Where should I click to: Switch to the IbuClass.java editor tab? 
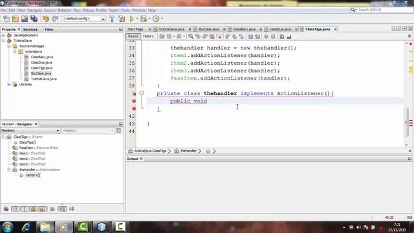point(208,29)
